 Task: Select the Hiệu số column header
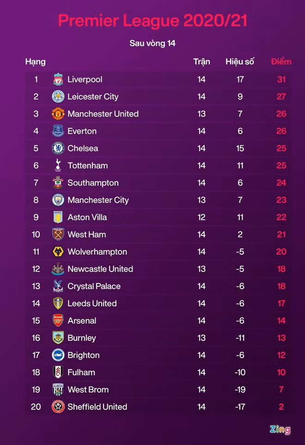click(240, 62)
